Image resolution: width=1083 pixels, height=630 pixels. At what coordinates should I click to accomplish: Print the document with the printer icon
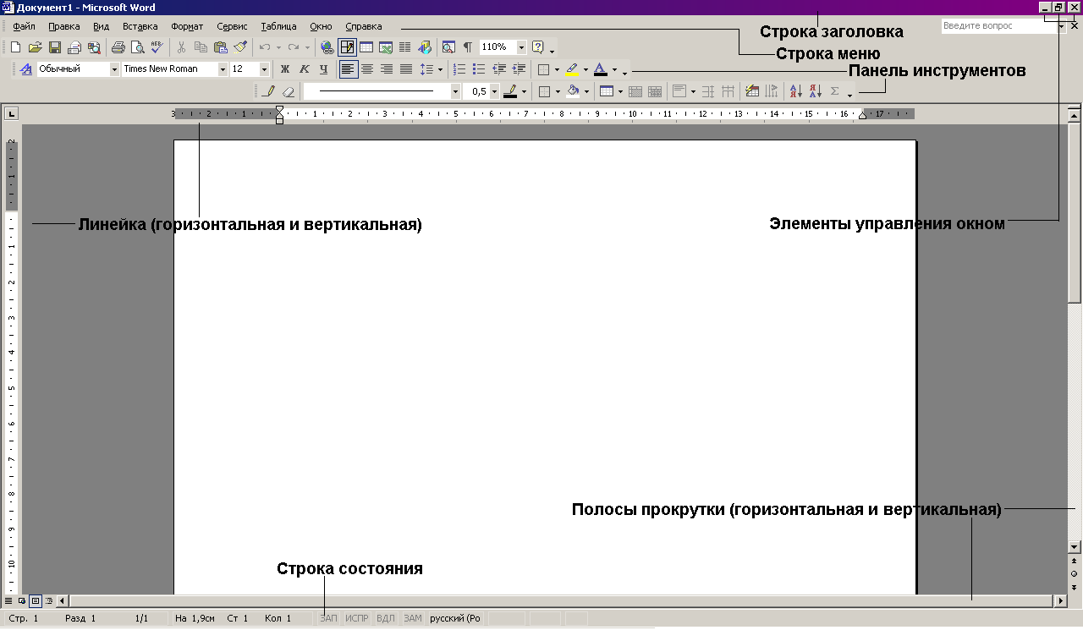pyautogui.click(x=118, y=47)
